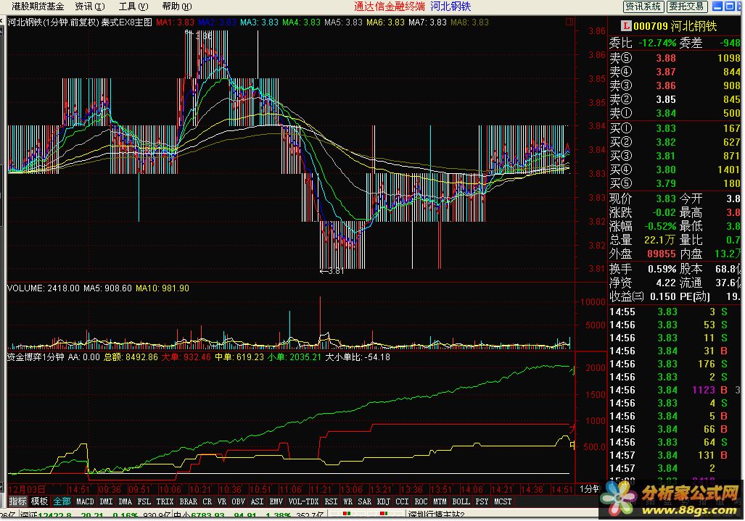Click the 买① 3.83 order row
The height and width of the screenshot is (521, 745).
point(675,128)
